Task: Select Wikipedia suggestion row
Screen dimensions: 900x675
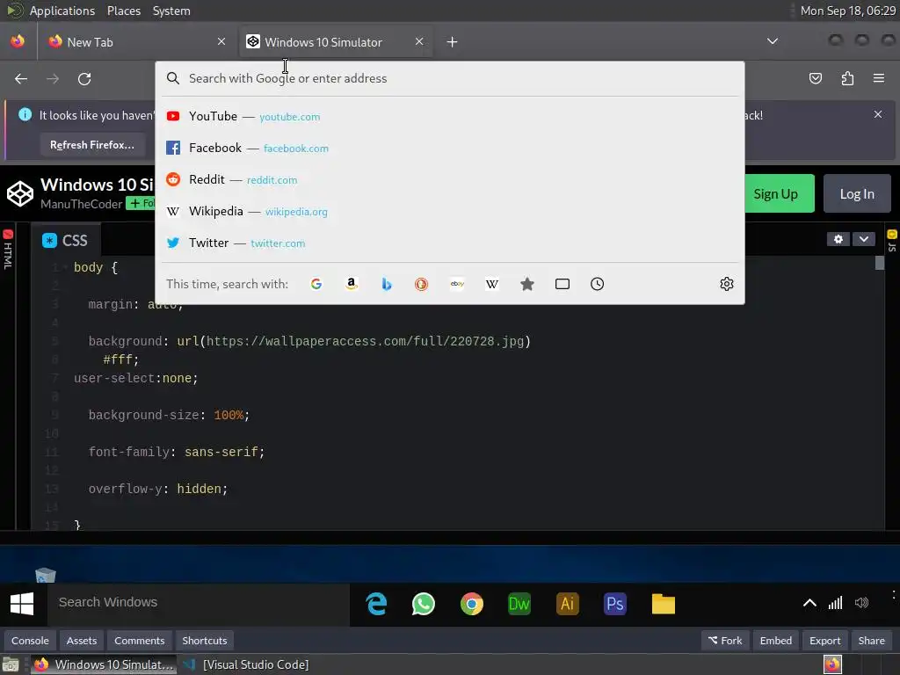Action: tap(450, 211)
